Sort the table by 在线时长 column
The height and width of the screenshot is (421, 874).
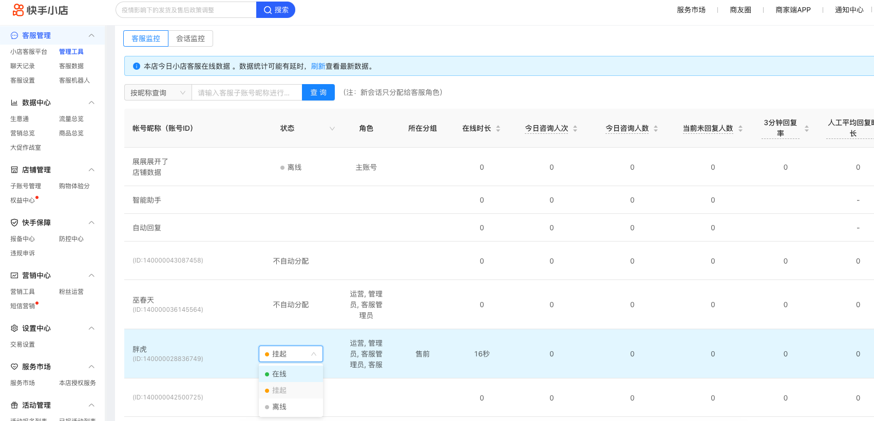point(498,129)
